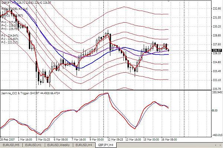
Task: Click the -460.015 CCI scale value
Action: pos(217,135)
